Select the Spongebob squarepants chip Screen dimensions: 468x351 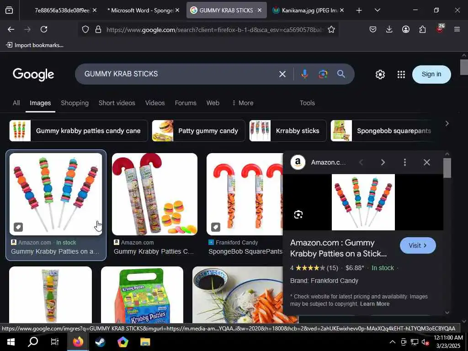(x=382, y=131)
